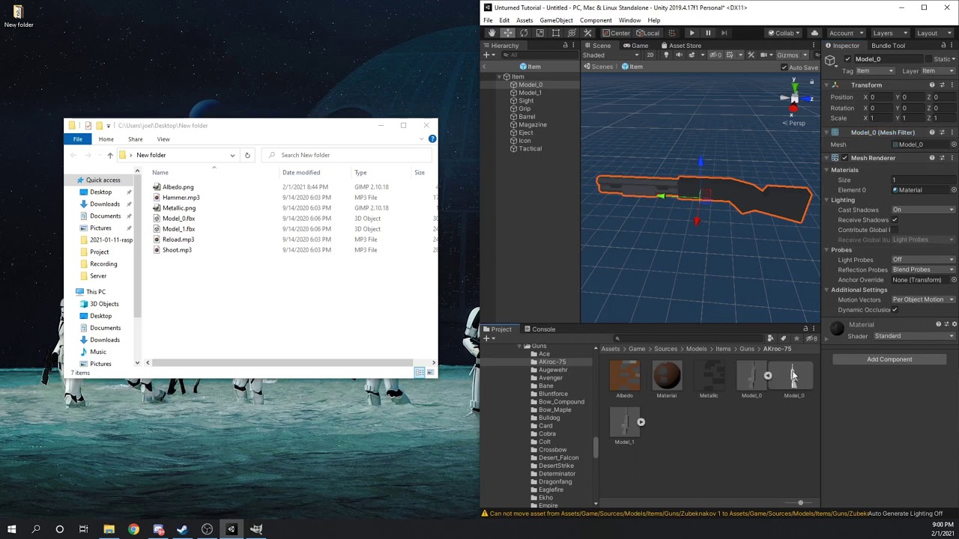Switch to the Game tab
Screen dimensions: 959x539
click(635, 46)
